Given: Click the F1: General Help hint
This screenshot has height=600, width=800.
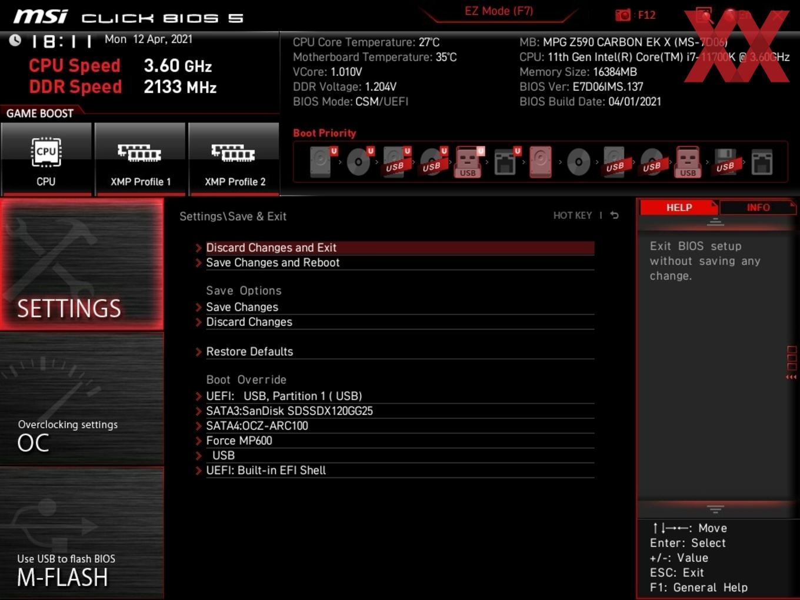Looking at the screenshot, I should (x=699, y=587).
